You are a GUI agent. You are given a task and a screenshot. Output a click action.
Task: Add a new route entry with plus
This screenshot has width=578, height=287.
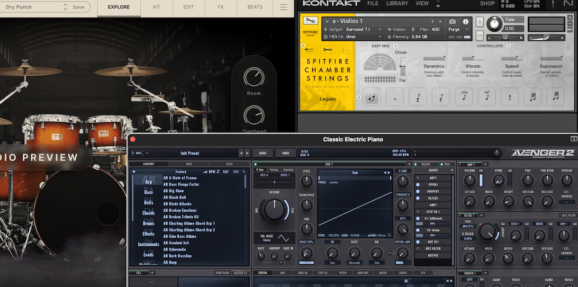[452, 170]
